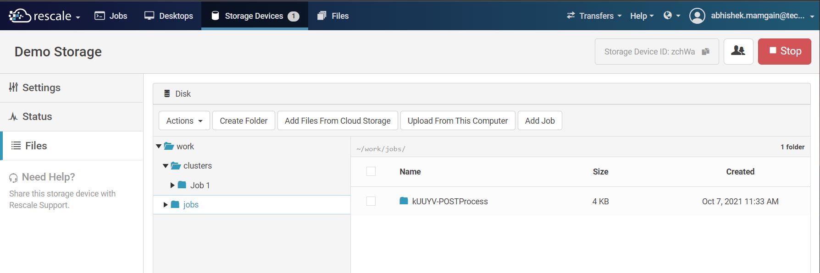Open the kUUYV-POSTProcess folder link
Screen dimensions: 820x273
[x=450, y=201]
